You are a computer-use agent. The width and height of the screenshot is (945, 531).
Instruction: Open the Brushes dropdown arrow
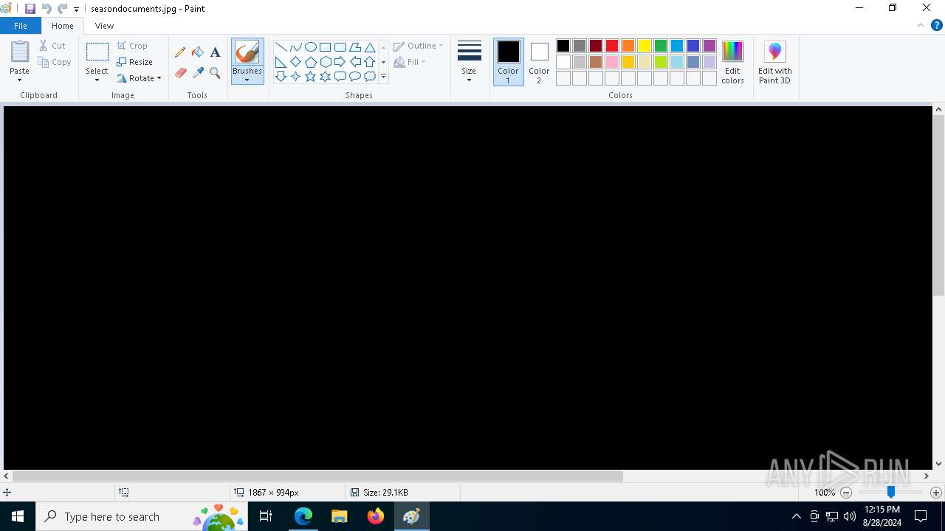point(247,76)
